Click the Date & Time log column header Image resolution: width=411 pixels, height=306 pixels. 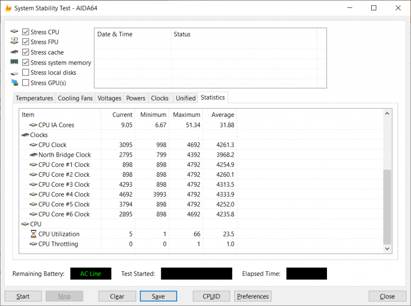tap(132, 34)
